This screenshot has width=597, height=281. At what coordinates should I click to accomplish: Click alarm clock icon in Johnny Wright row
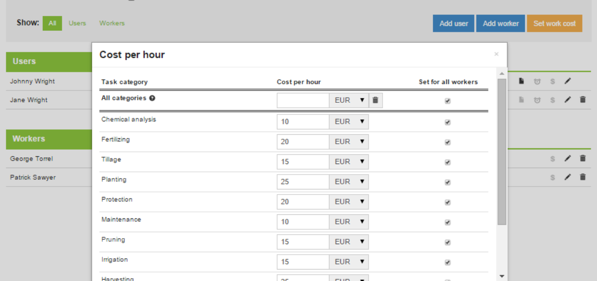[537, 81]
